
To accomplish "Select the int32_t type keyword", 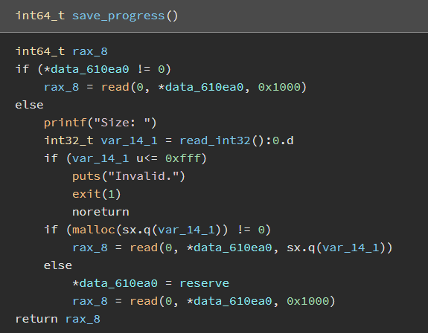I will 68,140.
